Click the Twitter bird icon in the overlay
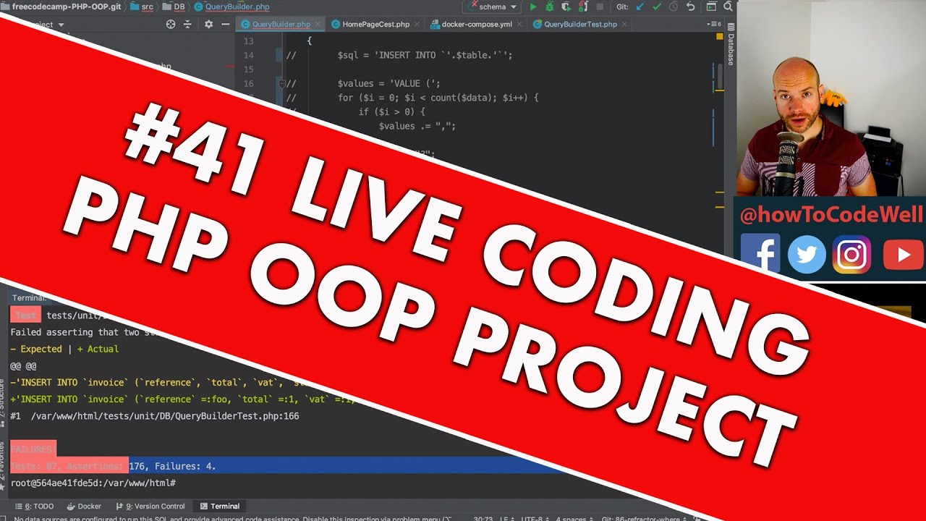The width and height of the screenshot is (926, 521). [807, 254]
